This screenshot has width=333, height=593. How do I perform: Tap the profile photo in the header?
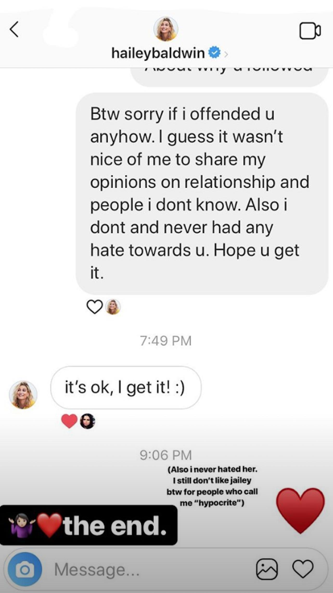pos(166,29)
